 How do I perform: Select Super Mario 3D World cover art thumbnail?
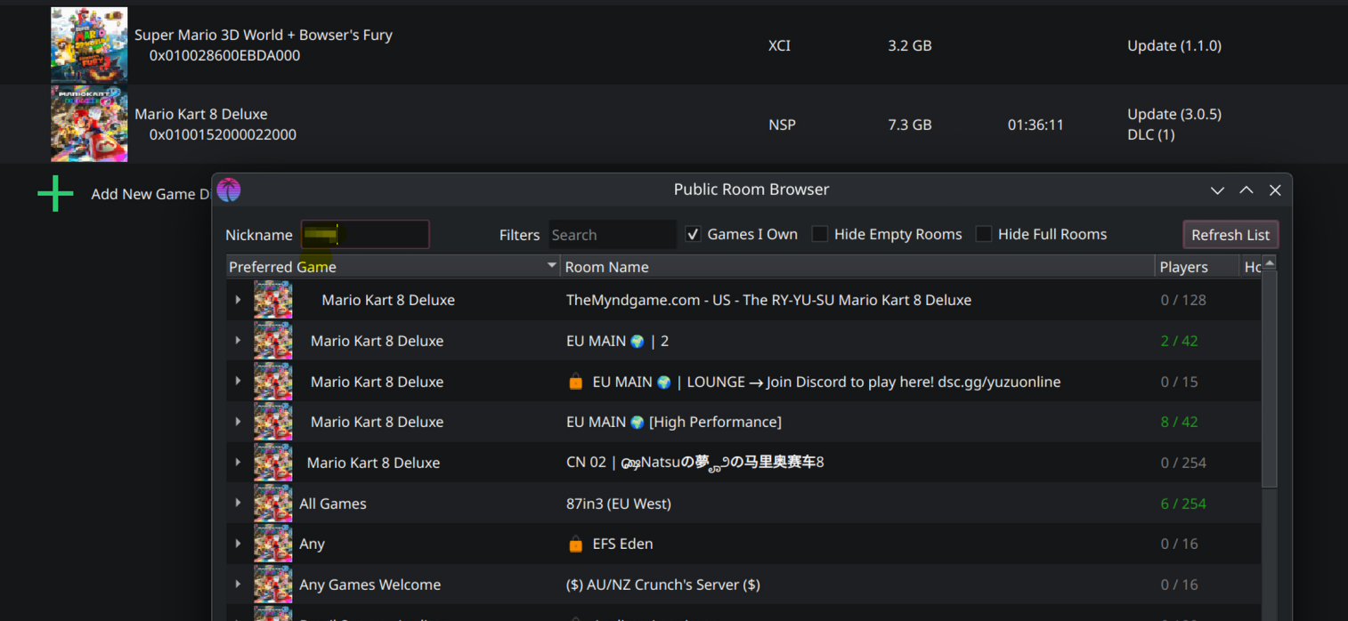pos(89,44)
